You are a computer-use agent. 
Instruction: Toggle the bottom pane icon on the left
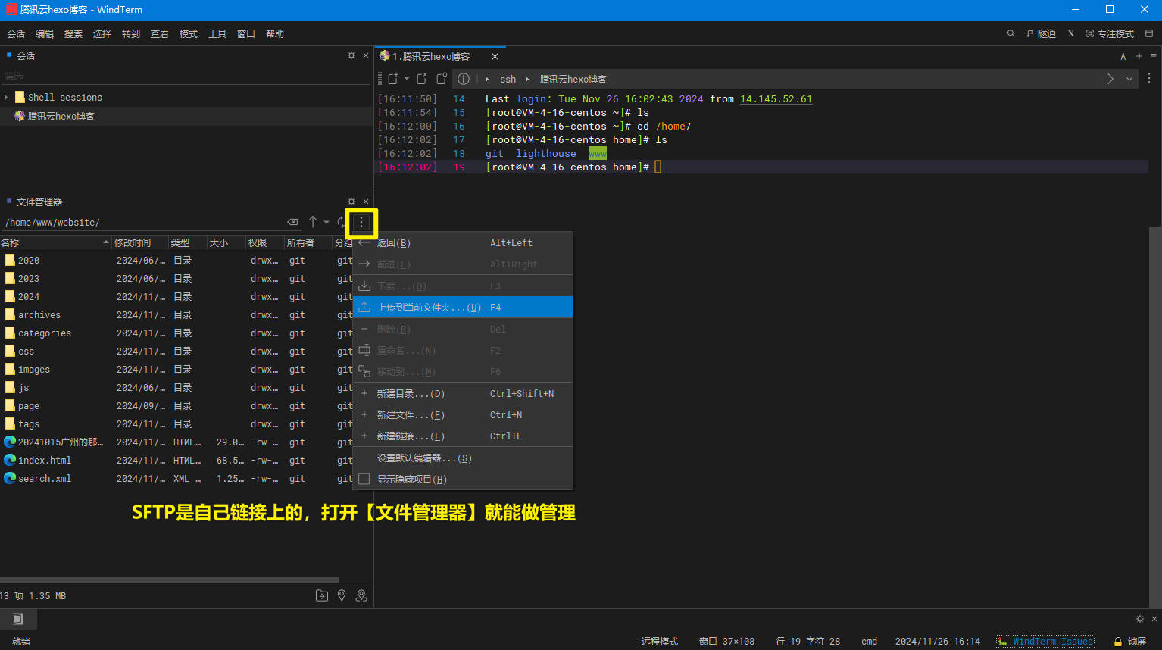pos(18,619)
